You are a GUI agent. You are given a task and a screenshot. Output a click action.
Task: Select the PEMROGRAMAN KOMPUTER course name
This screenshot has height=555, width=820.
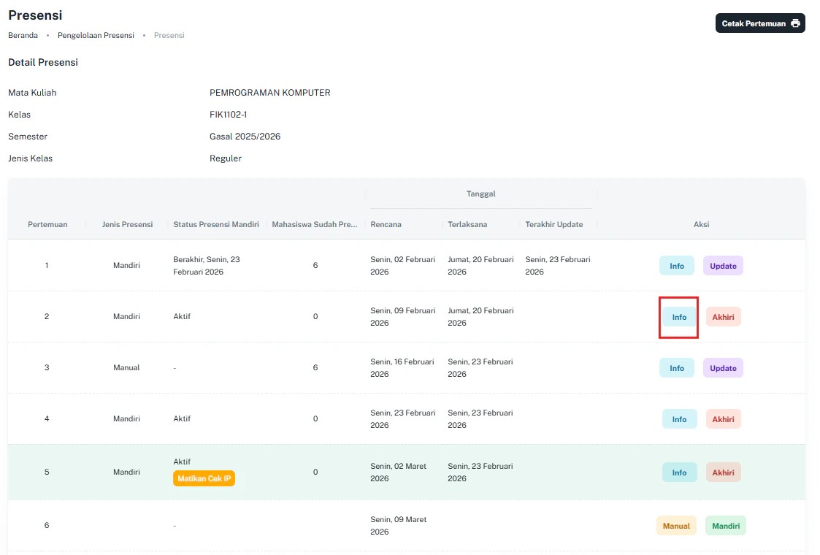pyautogui.click(x=270, y=93)
